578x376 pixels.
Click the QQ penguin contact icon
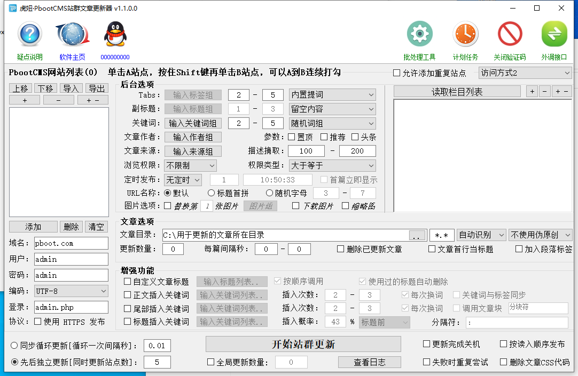click(x=115, y=34)
